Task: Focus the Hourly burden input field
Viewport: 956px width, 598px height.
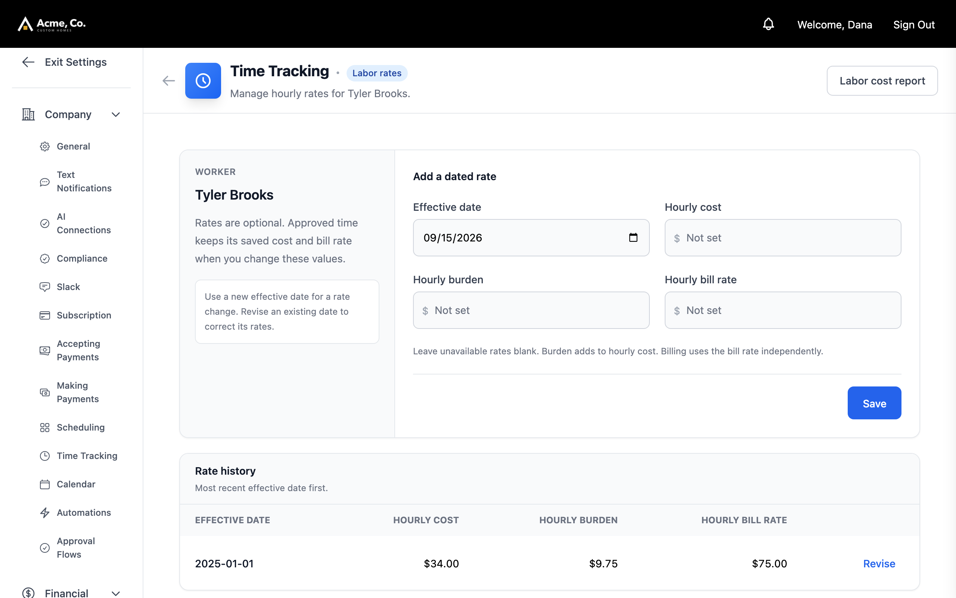Action: pyautogui.click(x=531, y=311)
